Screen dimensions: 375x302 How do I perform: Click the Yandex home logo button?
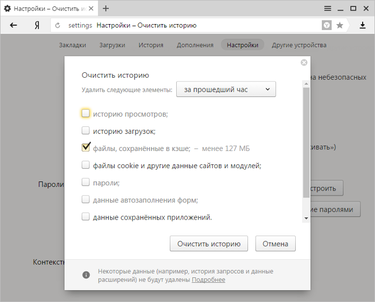point(37,25)
